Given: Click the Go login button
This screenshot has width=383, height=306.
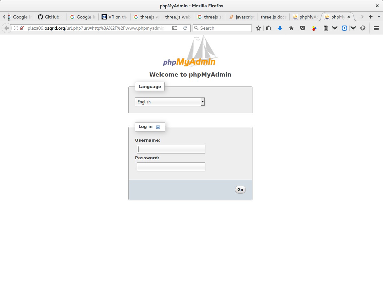Looking at the screenshot, I should click(x=240, y=190).
